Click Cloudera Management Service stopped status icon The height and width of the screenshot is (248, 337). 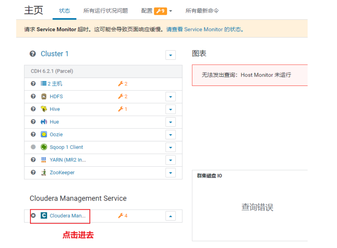tap(33, 215)
